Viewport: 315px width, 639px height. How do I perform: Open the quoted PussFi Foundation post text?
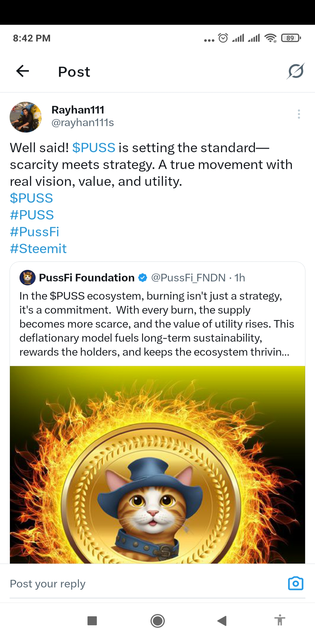click(157, 324)
